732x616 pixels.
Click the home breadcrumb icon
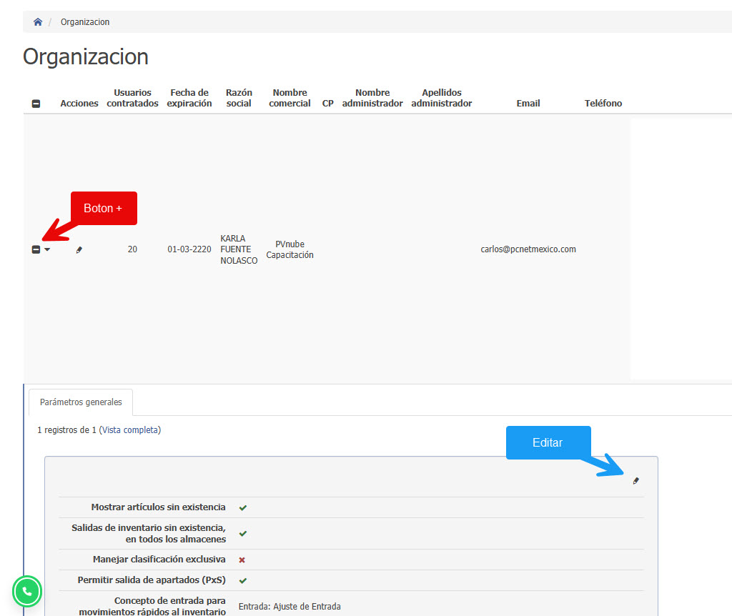click(37, 21)
